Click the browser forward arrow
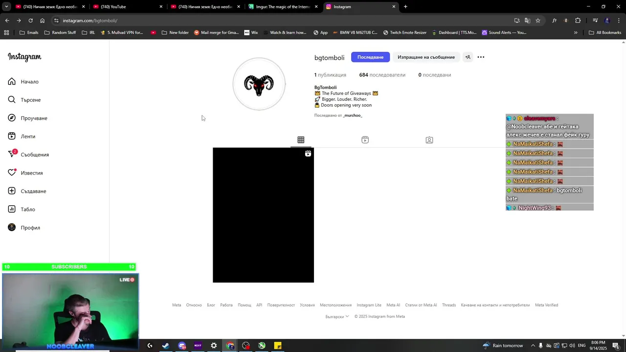Image resolution: width=626 pixels, height=352 pixels. point(19,21)
